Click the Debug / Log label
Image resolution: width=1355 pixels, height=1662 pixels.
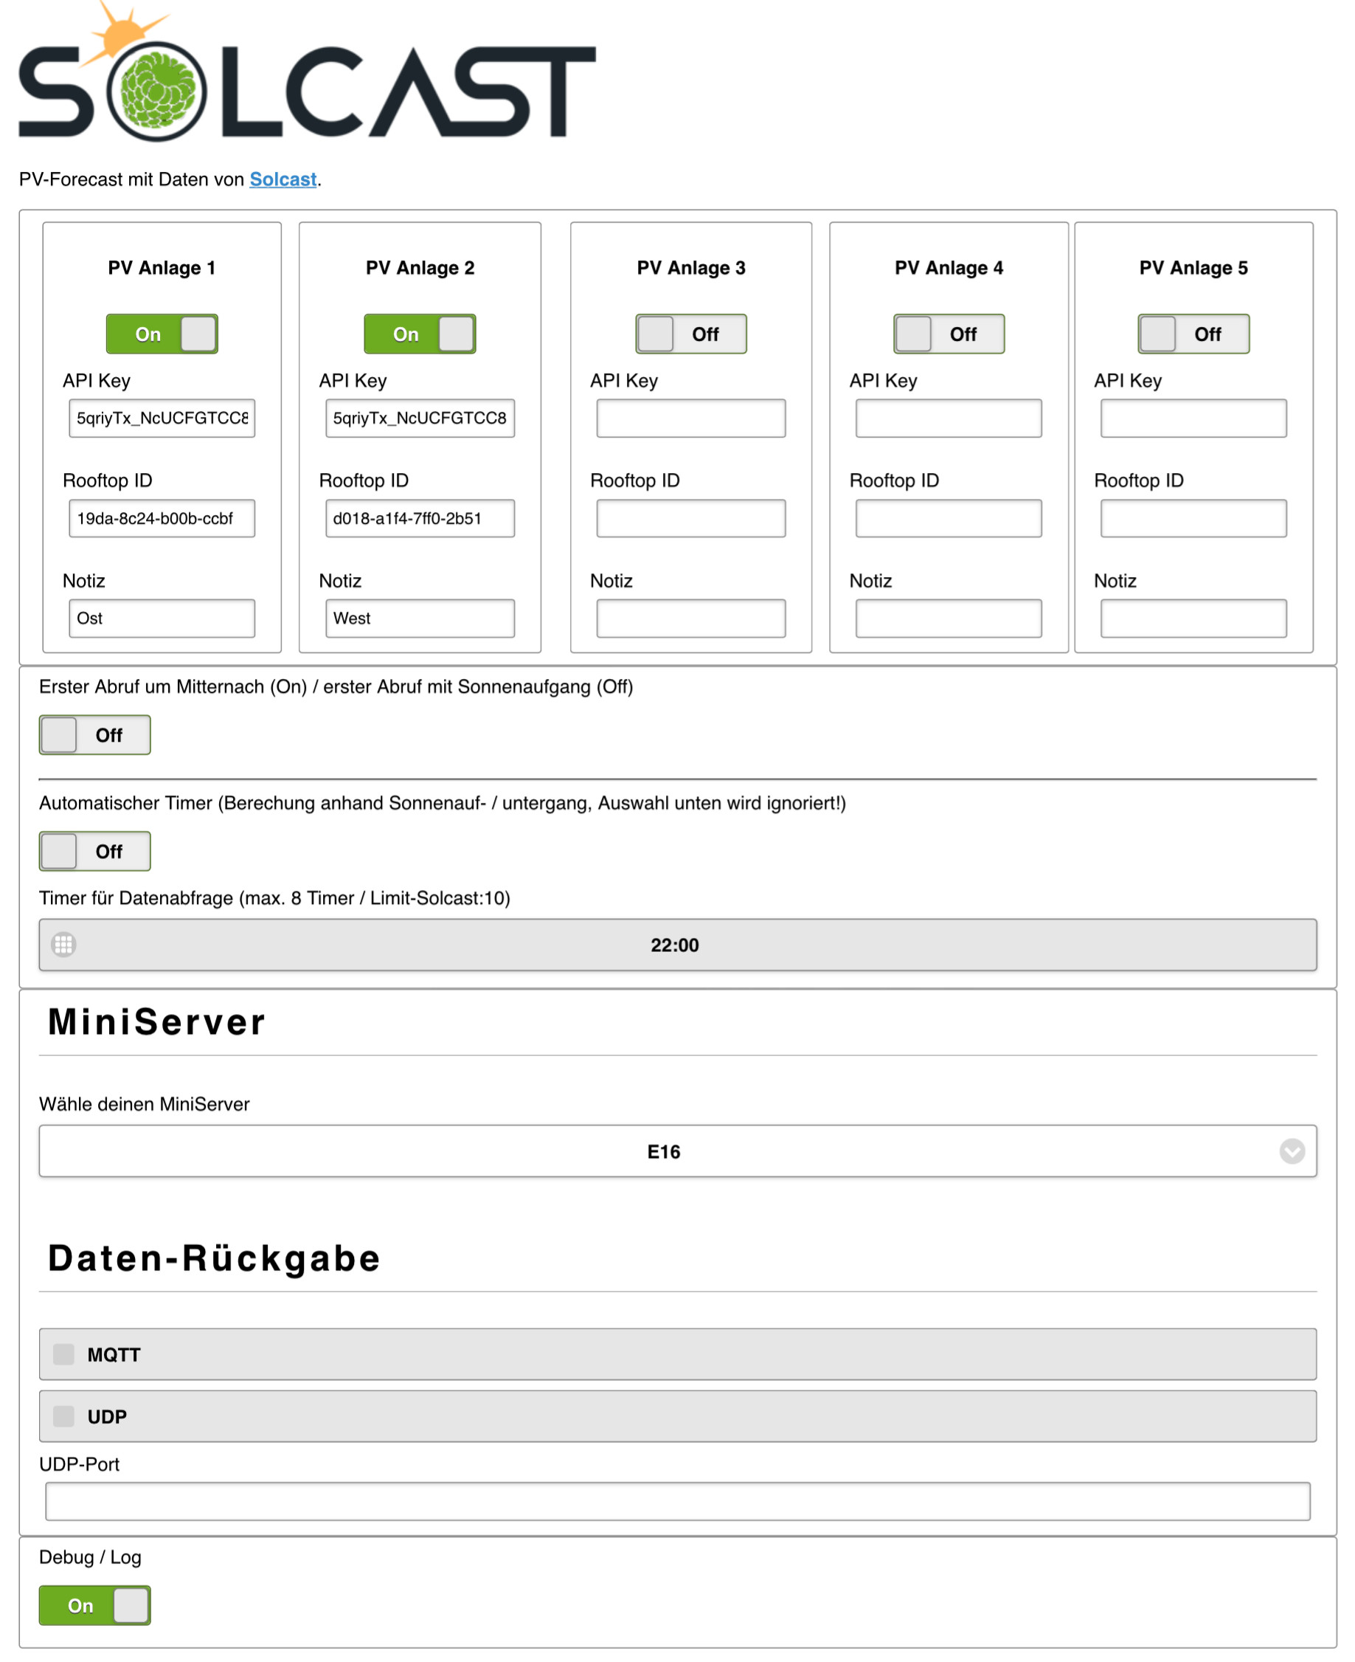point(90,1557)
